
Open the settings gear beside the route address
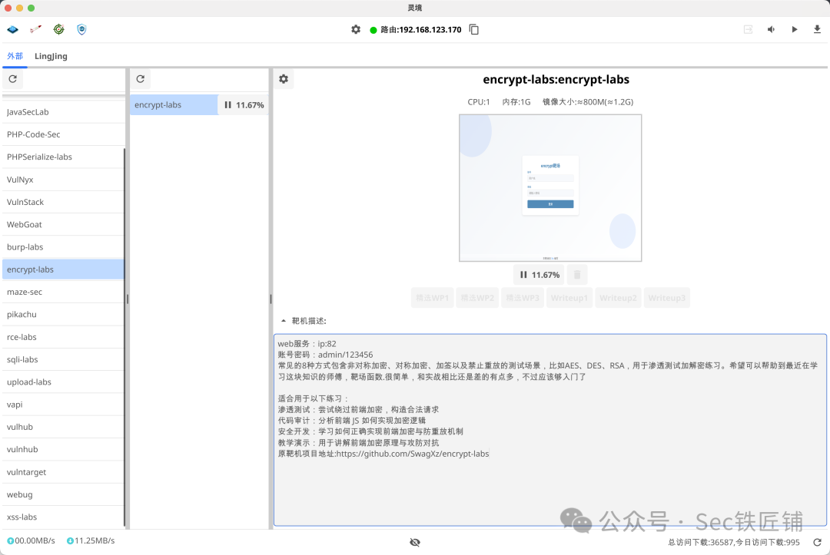pyautogui.click(x=356, y=29)
